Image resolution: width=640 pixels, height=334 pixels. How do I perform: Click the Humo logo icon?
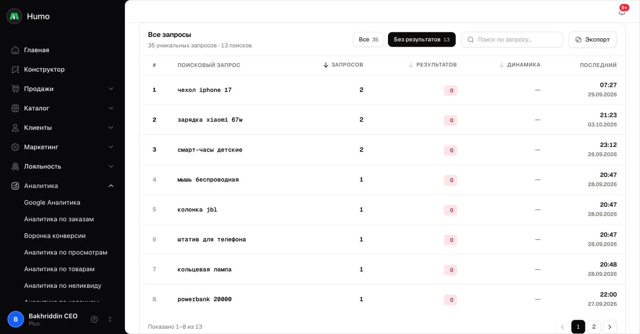click(14, 16)
